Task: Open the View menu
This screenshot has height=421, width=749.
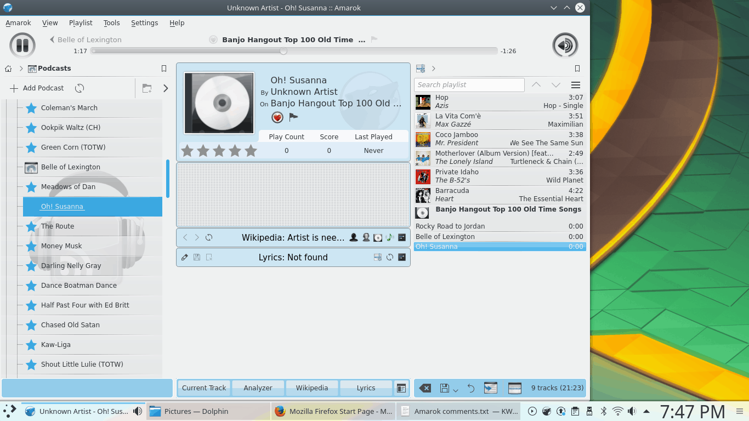Action: [50, 23]
